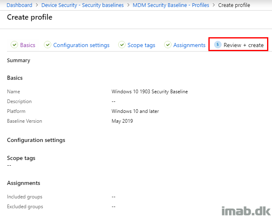Click the Scope tags checkmark icon

[x=122, y=45]
